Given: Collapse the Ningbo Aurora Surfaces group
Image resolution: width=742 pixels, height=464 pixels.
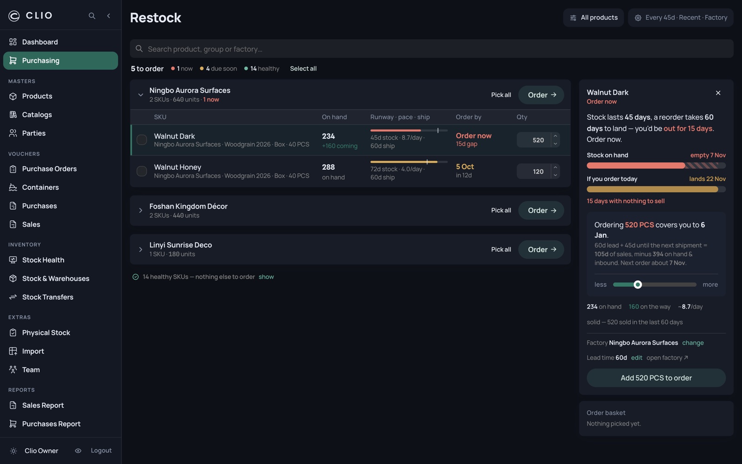Looking at the screenshot, I should (141, 95).
